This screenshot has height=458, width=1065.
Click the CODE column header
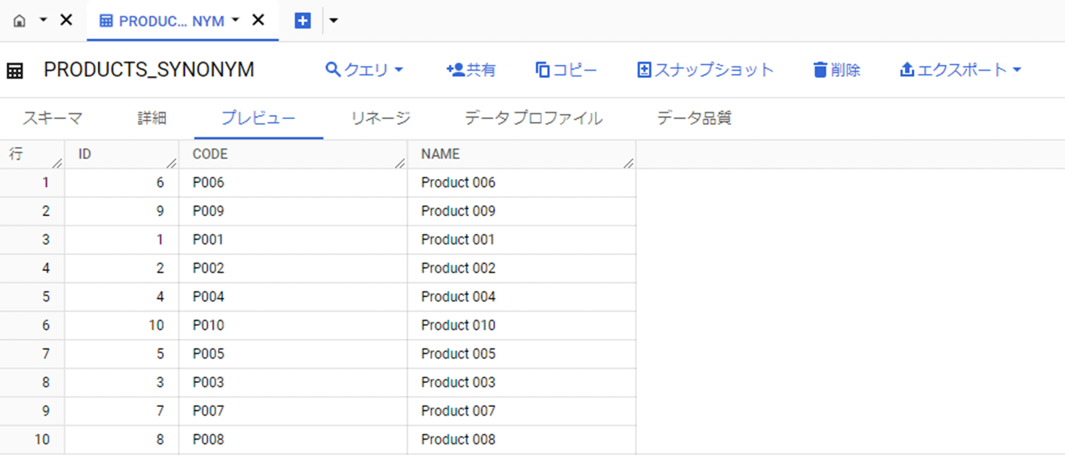pyautogui.click(x=210, y=154)
